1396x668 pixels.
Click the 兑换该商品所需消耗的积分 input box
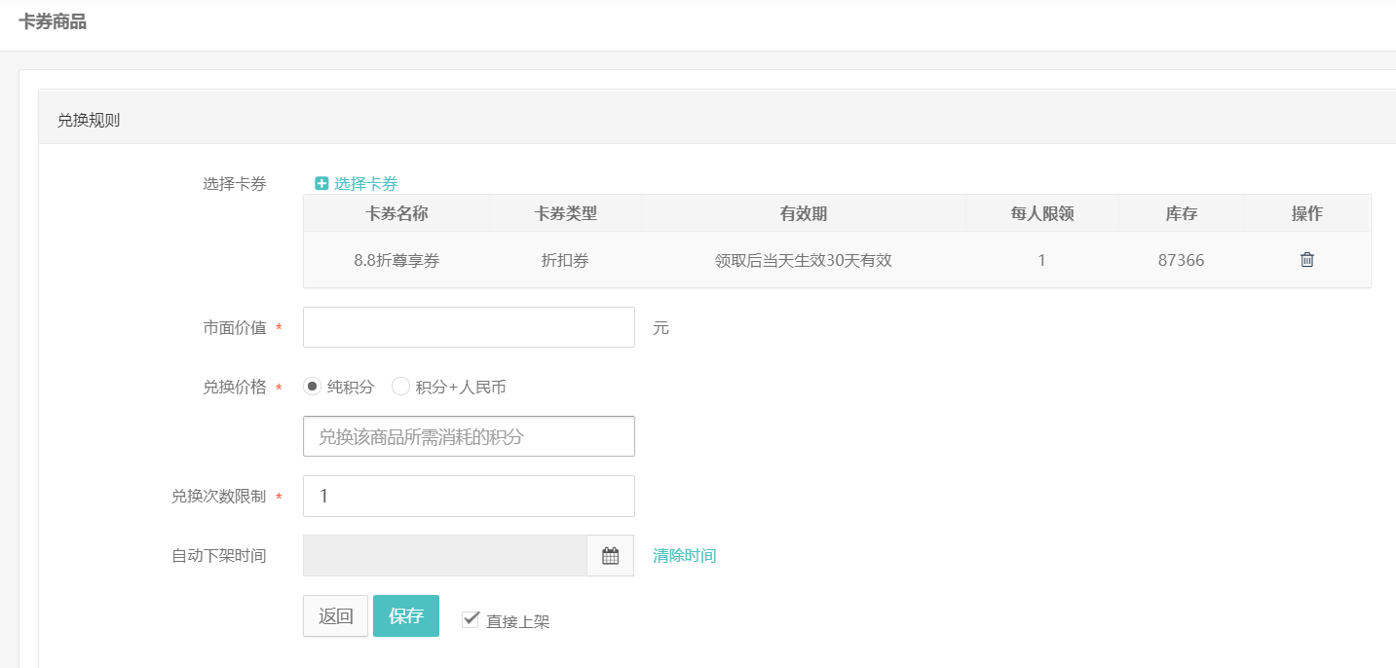pos(469,436)
